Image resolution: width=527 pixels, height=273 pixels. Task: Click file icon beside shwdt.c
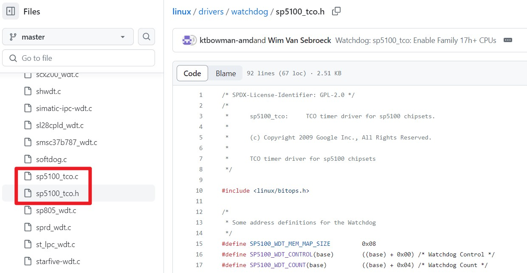tap(28, 91)
